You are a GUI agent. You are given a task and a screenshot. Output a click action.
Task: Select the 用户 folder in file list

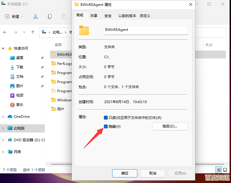58,109
